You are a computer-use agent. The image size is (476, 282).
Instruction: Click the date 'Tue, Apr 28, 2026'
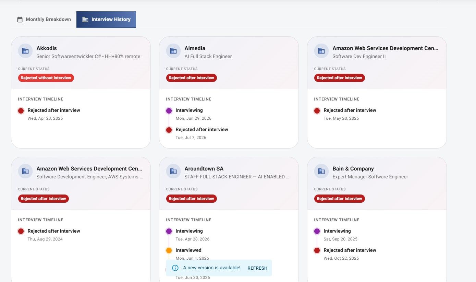click(193, 239)
